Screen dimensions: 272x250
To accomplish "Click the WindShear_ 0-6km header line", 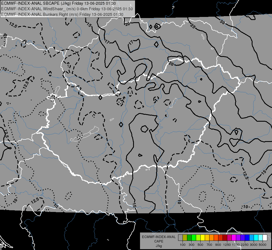I will tap(67, 9).
